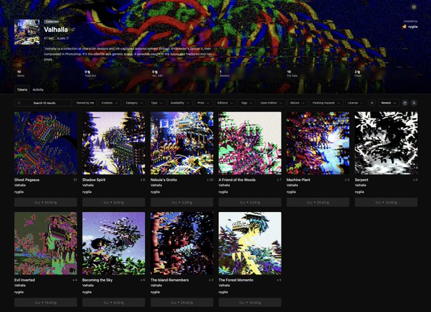Open the Shadow Spirit title link
This screenshot has width=431, height=312.
click(94, 180)
